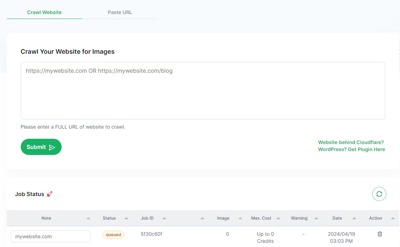Sort jobs by the Warning column

pyautogui.click(x=316, y=218)
